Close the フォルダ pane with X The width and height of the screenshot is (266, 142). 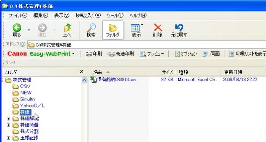(82, 72)
